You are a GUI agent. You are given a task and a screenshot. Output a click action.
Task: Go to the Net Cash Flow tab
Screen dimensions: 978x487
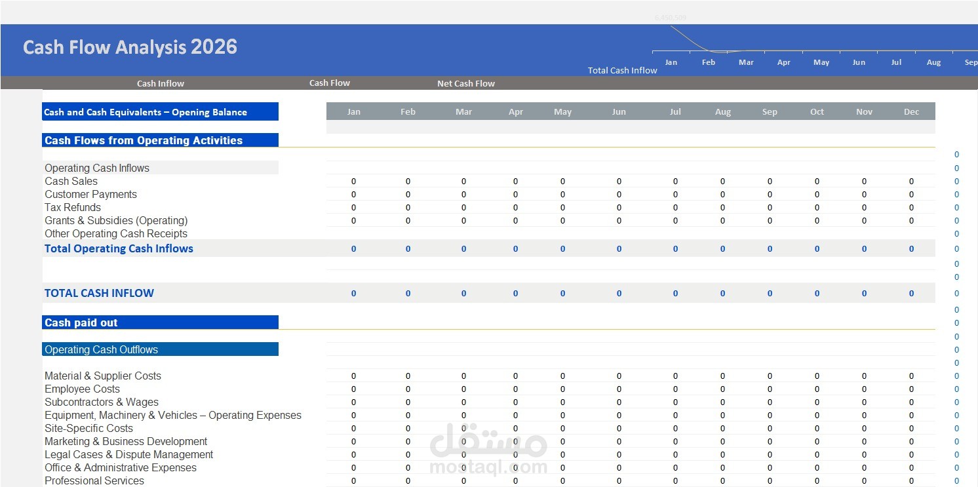(466, 83)
